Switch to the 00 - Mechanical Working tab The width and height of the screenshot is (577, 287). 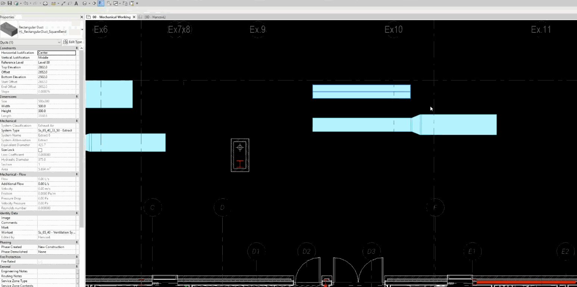(x=112, y=17)
